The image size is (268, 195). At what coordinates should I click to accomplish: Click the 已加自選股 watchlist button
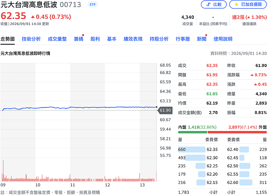tap(248, 4)
